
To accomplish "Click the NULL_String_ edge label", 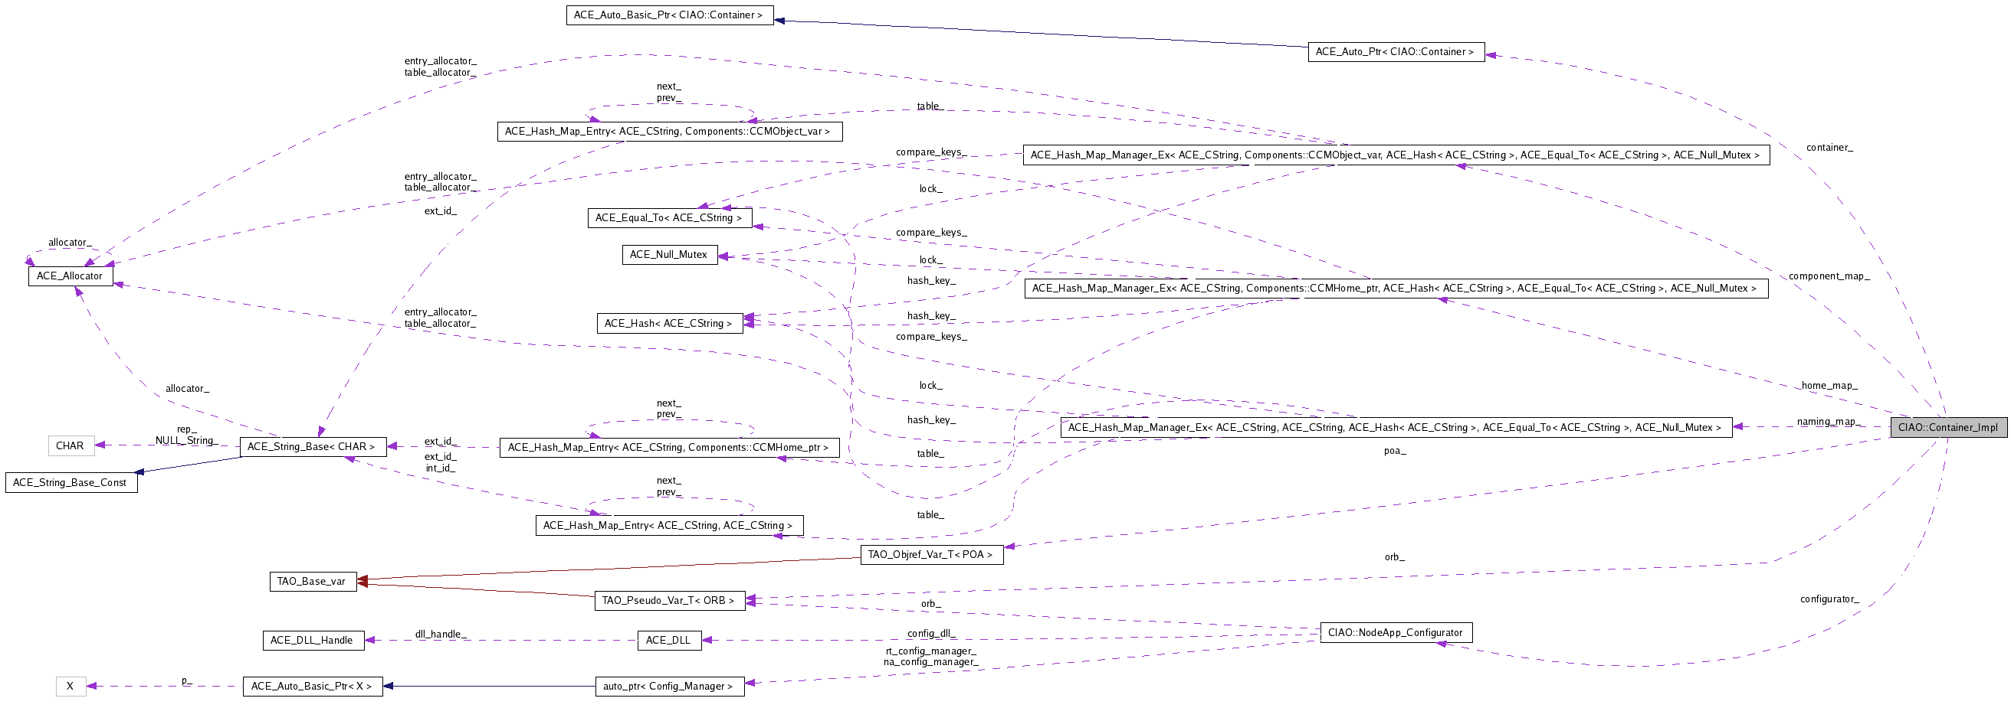I will tap(186, 441).
